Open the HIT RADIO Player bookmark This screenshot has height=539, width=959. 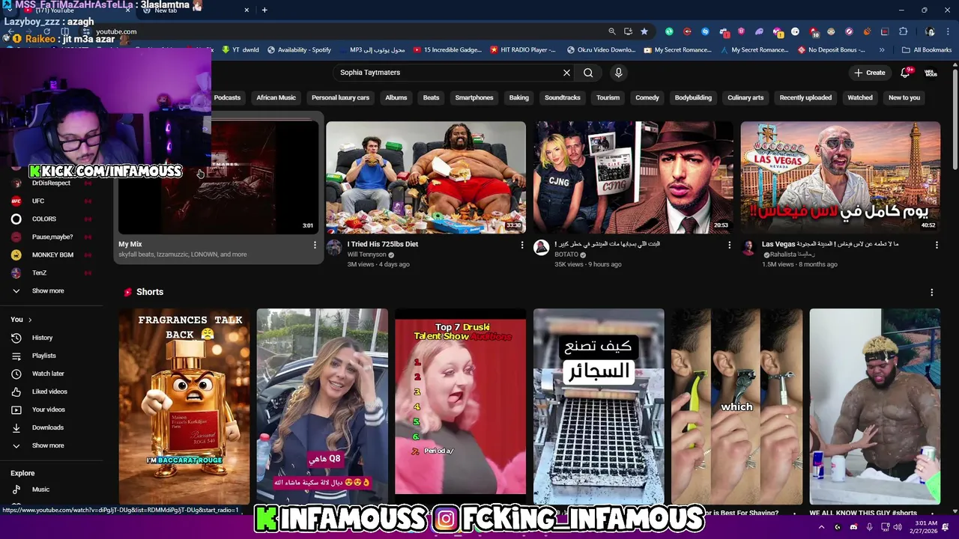(x=523, y=50)
